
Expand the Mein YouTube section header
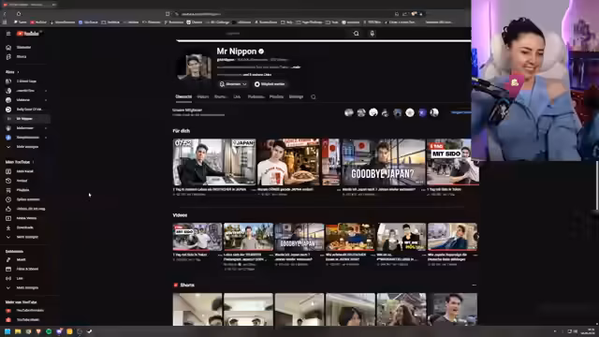[20, 162]
